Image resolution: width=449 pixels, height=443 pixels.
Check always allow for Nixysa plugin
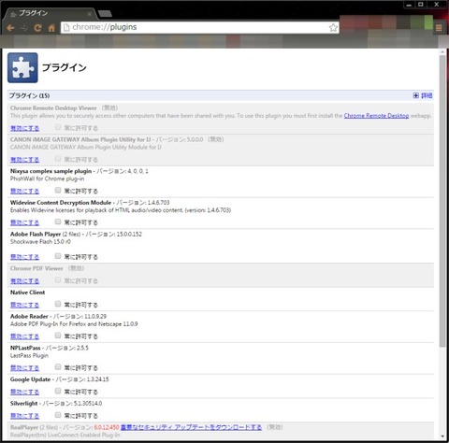click(x=58, y=190)
